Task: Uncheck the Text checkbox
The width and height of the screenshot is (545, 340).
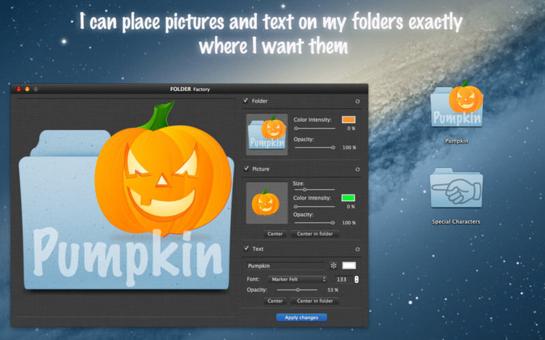Action: click(x=246, y=248)
